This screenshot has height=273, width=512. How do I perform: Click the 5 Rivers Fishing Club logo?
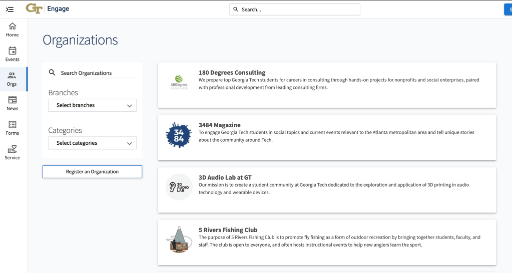coord(179,240)
